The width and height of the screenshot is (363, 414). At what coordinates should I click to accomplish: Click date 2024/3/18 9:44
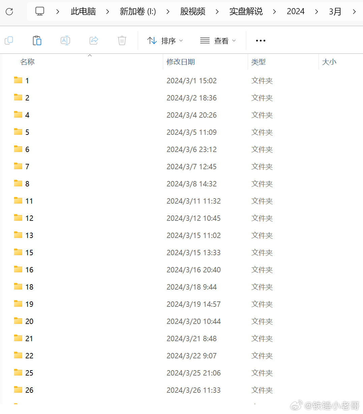pos(191,287)
